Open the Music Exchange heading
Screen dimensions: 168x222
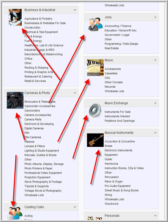pyautogui.click(x=116, y=103)
